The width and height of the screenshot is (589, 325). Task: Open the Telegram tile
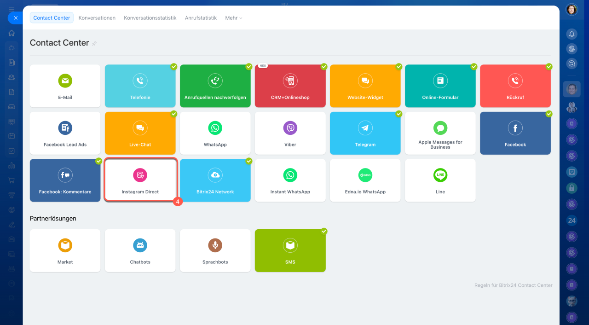365,133
